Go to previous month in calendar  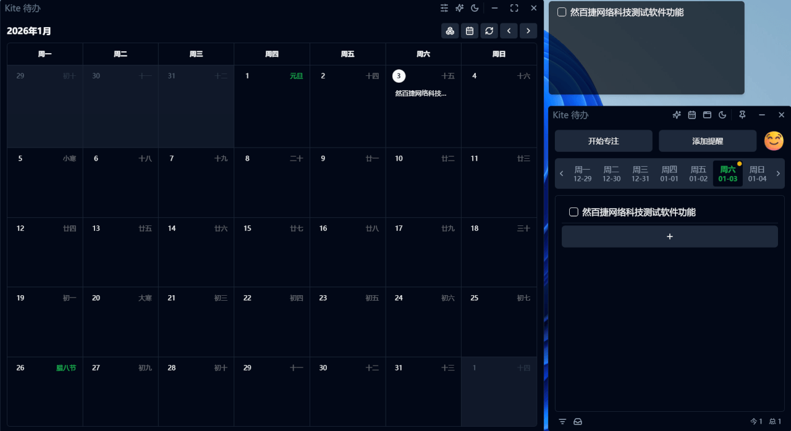(x=509, y=31)
